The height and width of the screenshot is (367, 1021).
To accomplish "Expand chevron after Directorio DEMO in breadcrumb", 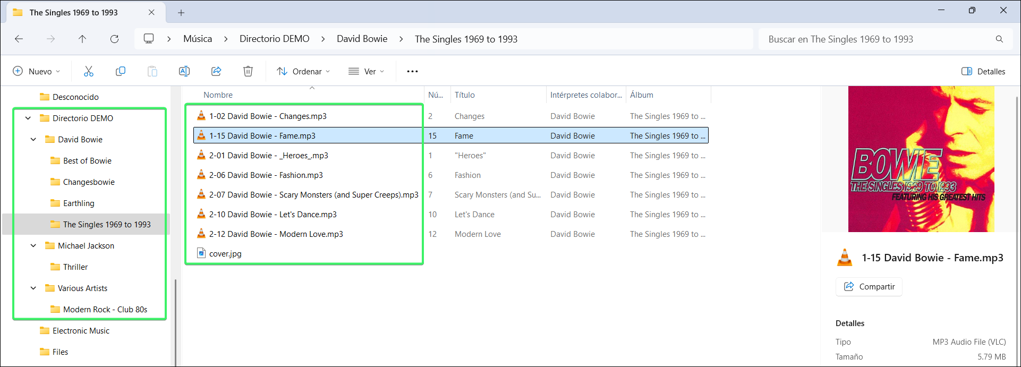I will tap(323, 39).
